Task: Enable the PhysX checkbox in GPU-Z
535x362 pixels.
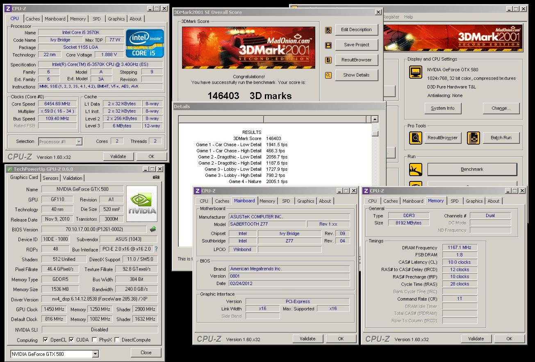Action: [x=95, y=340]
